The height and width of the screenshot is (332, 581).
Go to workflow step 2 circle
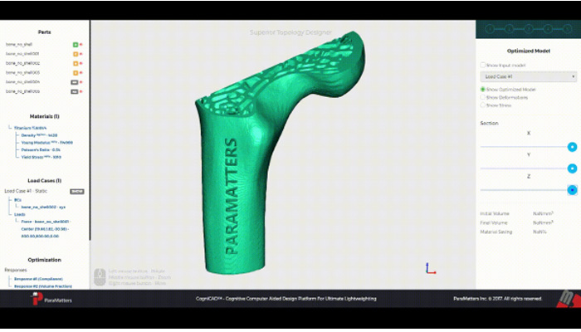tap(509, 29)
